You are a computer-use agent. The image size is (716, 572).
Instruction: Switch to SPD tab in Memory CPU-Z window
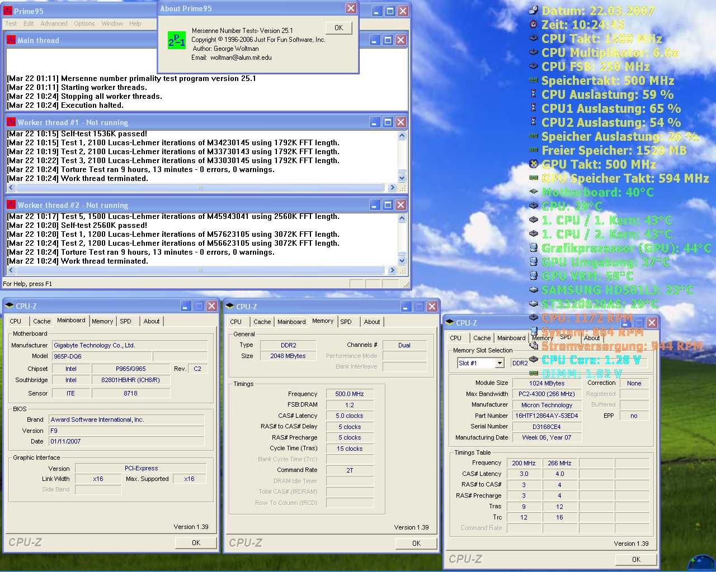pyautogui.click(x=346, y=322)
